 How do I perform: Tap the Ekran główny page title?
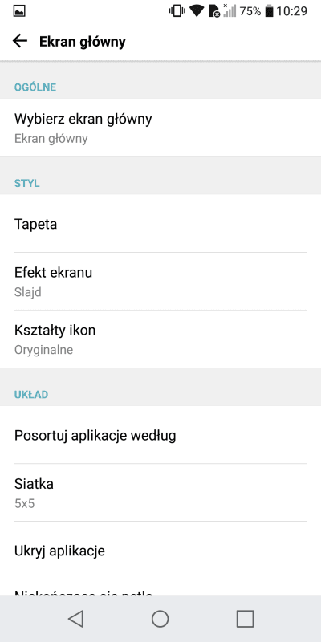[x=83, y=42]
